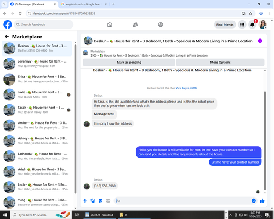
Task: Open the Facebook logo home link
Action: click(x=8, y=25)
